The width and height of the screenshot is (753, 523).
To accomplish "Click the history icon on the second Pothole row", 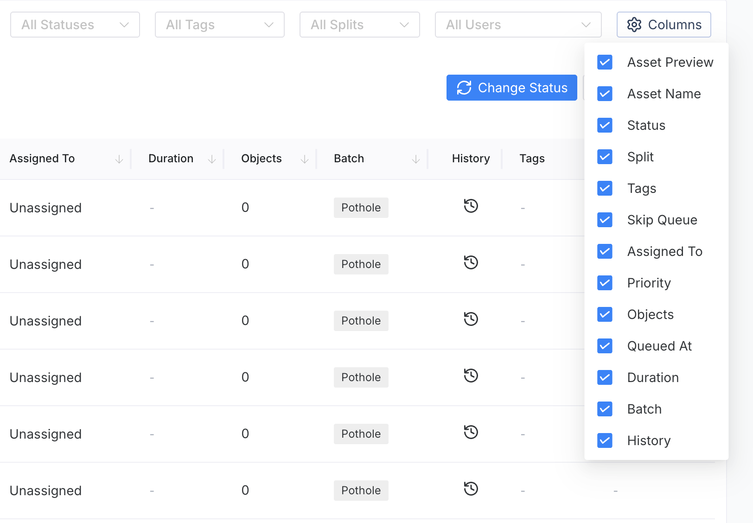I will click(x=471, y=262).
